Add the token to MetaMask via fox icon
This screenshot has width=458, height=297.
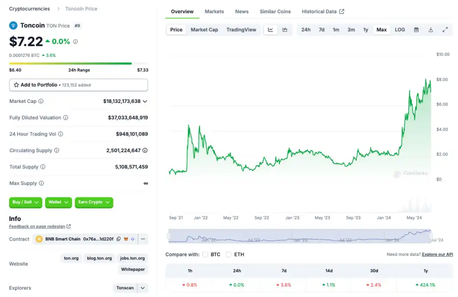pos(126,239)
